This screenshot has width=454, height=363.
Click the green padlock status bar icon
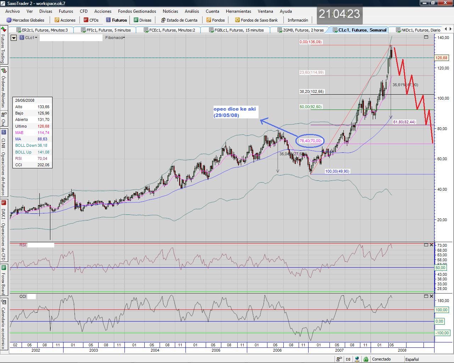[366, 359]
